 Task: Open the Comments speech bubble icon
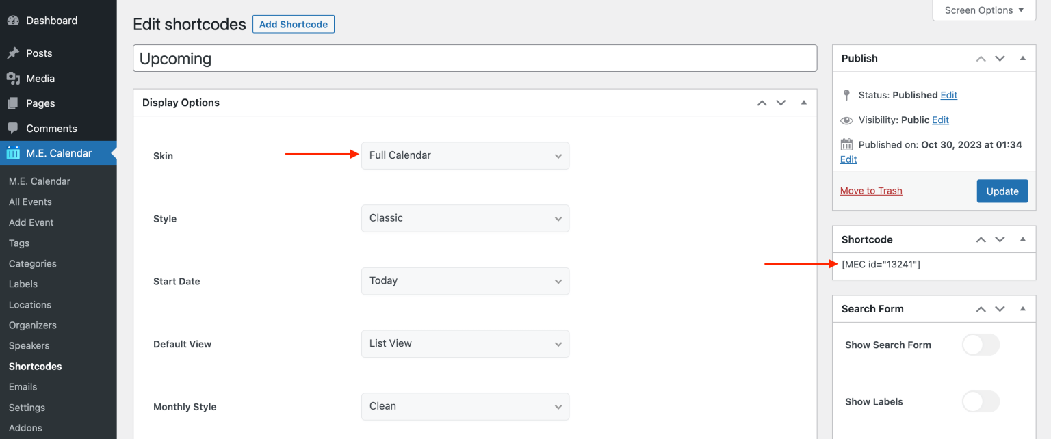click(x=13, y=129)
